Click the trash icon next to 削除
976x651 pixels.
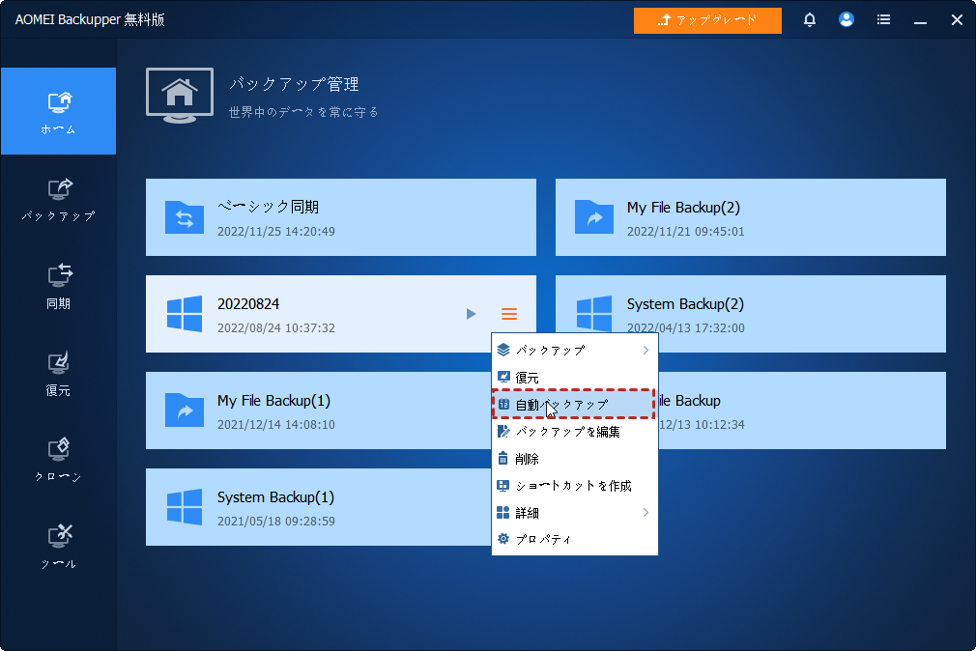502,459
